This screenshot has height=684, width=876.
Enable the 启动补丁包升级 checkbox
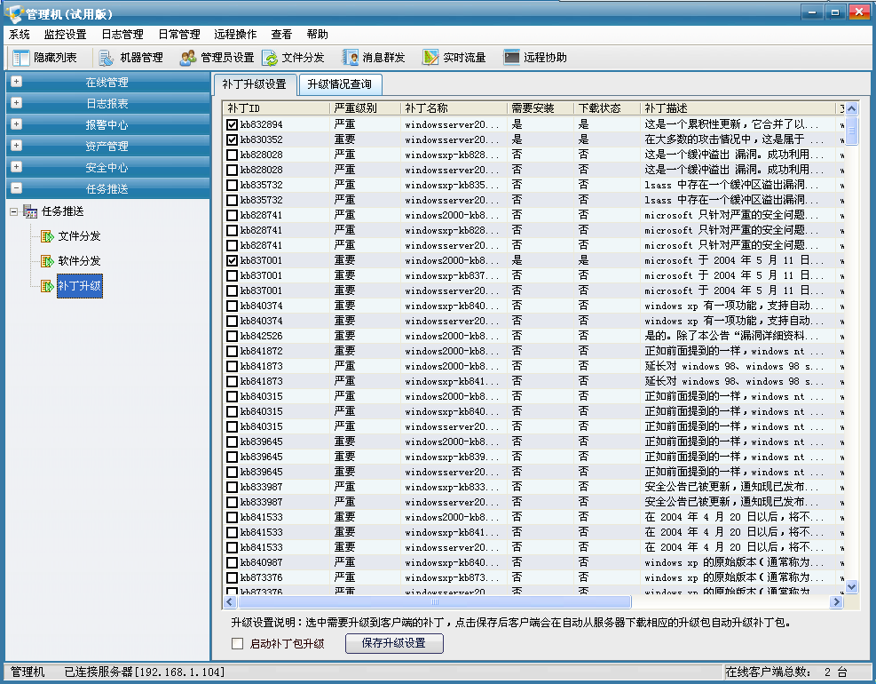pyautogui.click(x=237, y=644)
